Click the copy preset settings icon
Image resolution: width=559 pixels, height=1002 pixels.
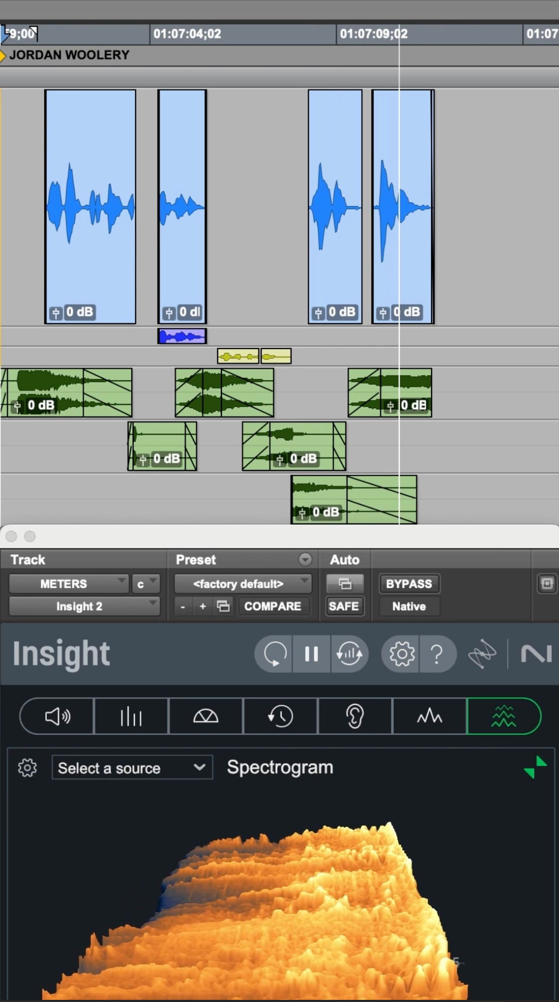point(223,606)
